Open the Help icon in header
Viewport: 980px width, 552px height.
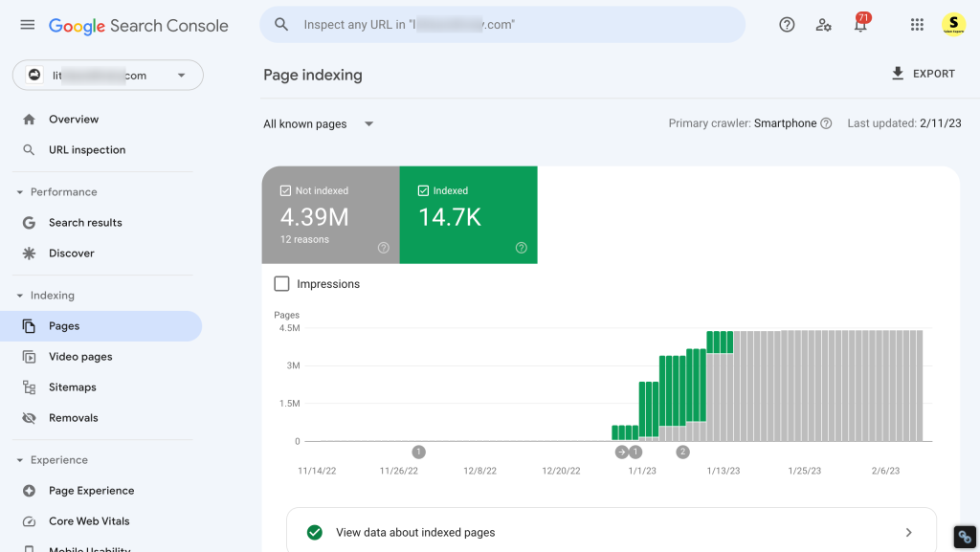pyautogui.click(x=787, y=24)
